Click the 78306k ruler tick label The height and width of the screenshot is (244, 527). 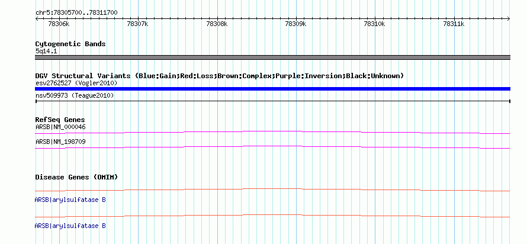click(59, 24)
